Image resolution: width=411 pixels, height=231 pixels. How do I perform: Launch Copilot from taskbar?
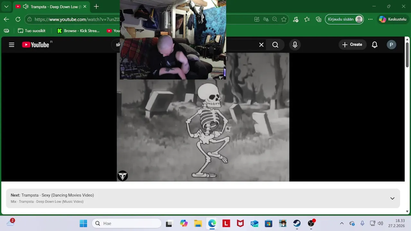click(x=184, y=223)
